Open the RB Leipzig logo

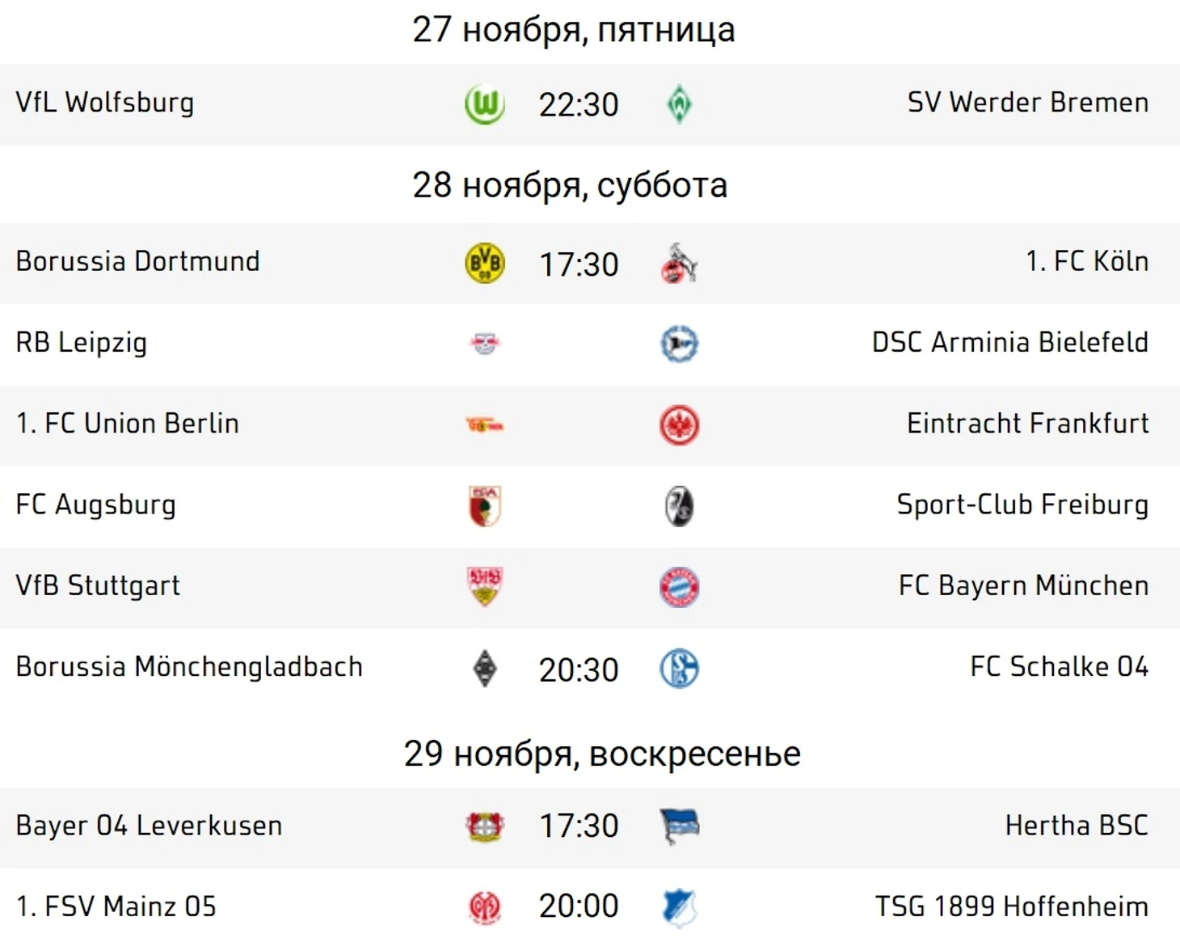[485, 344]
